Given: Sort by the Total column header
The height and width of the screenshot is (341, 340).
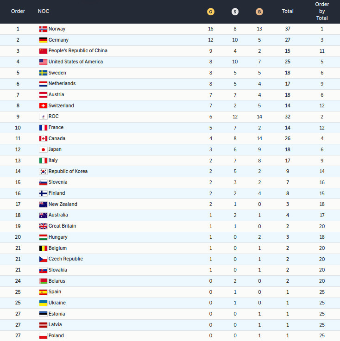Looking at the screenshot, I should (x=288, y=12).
